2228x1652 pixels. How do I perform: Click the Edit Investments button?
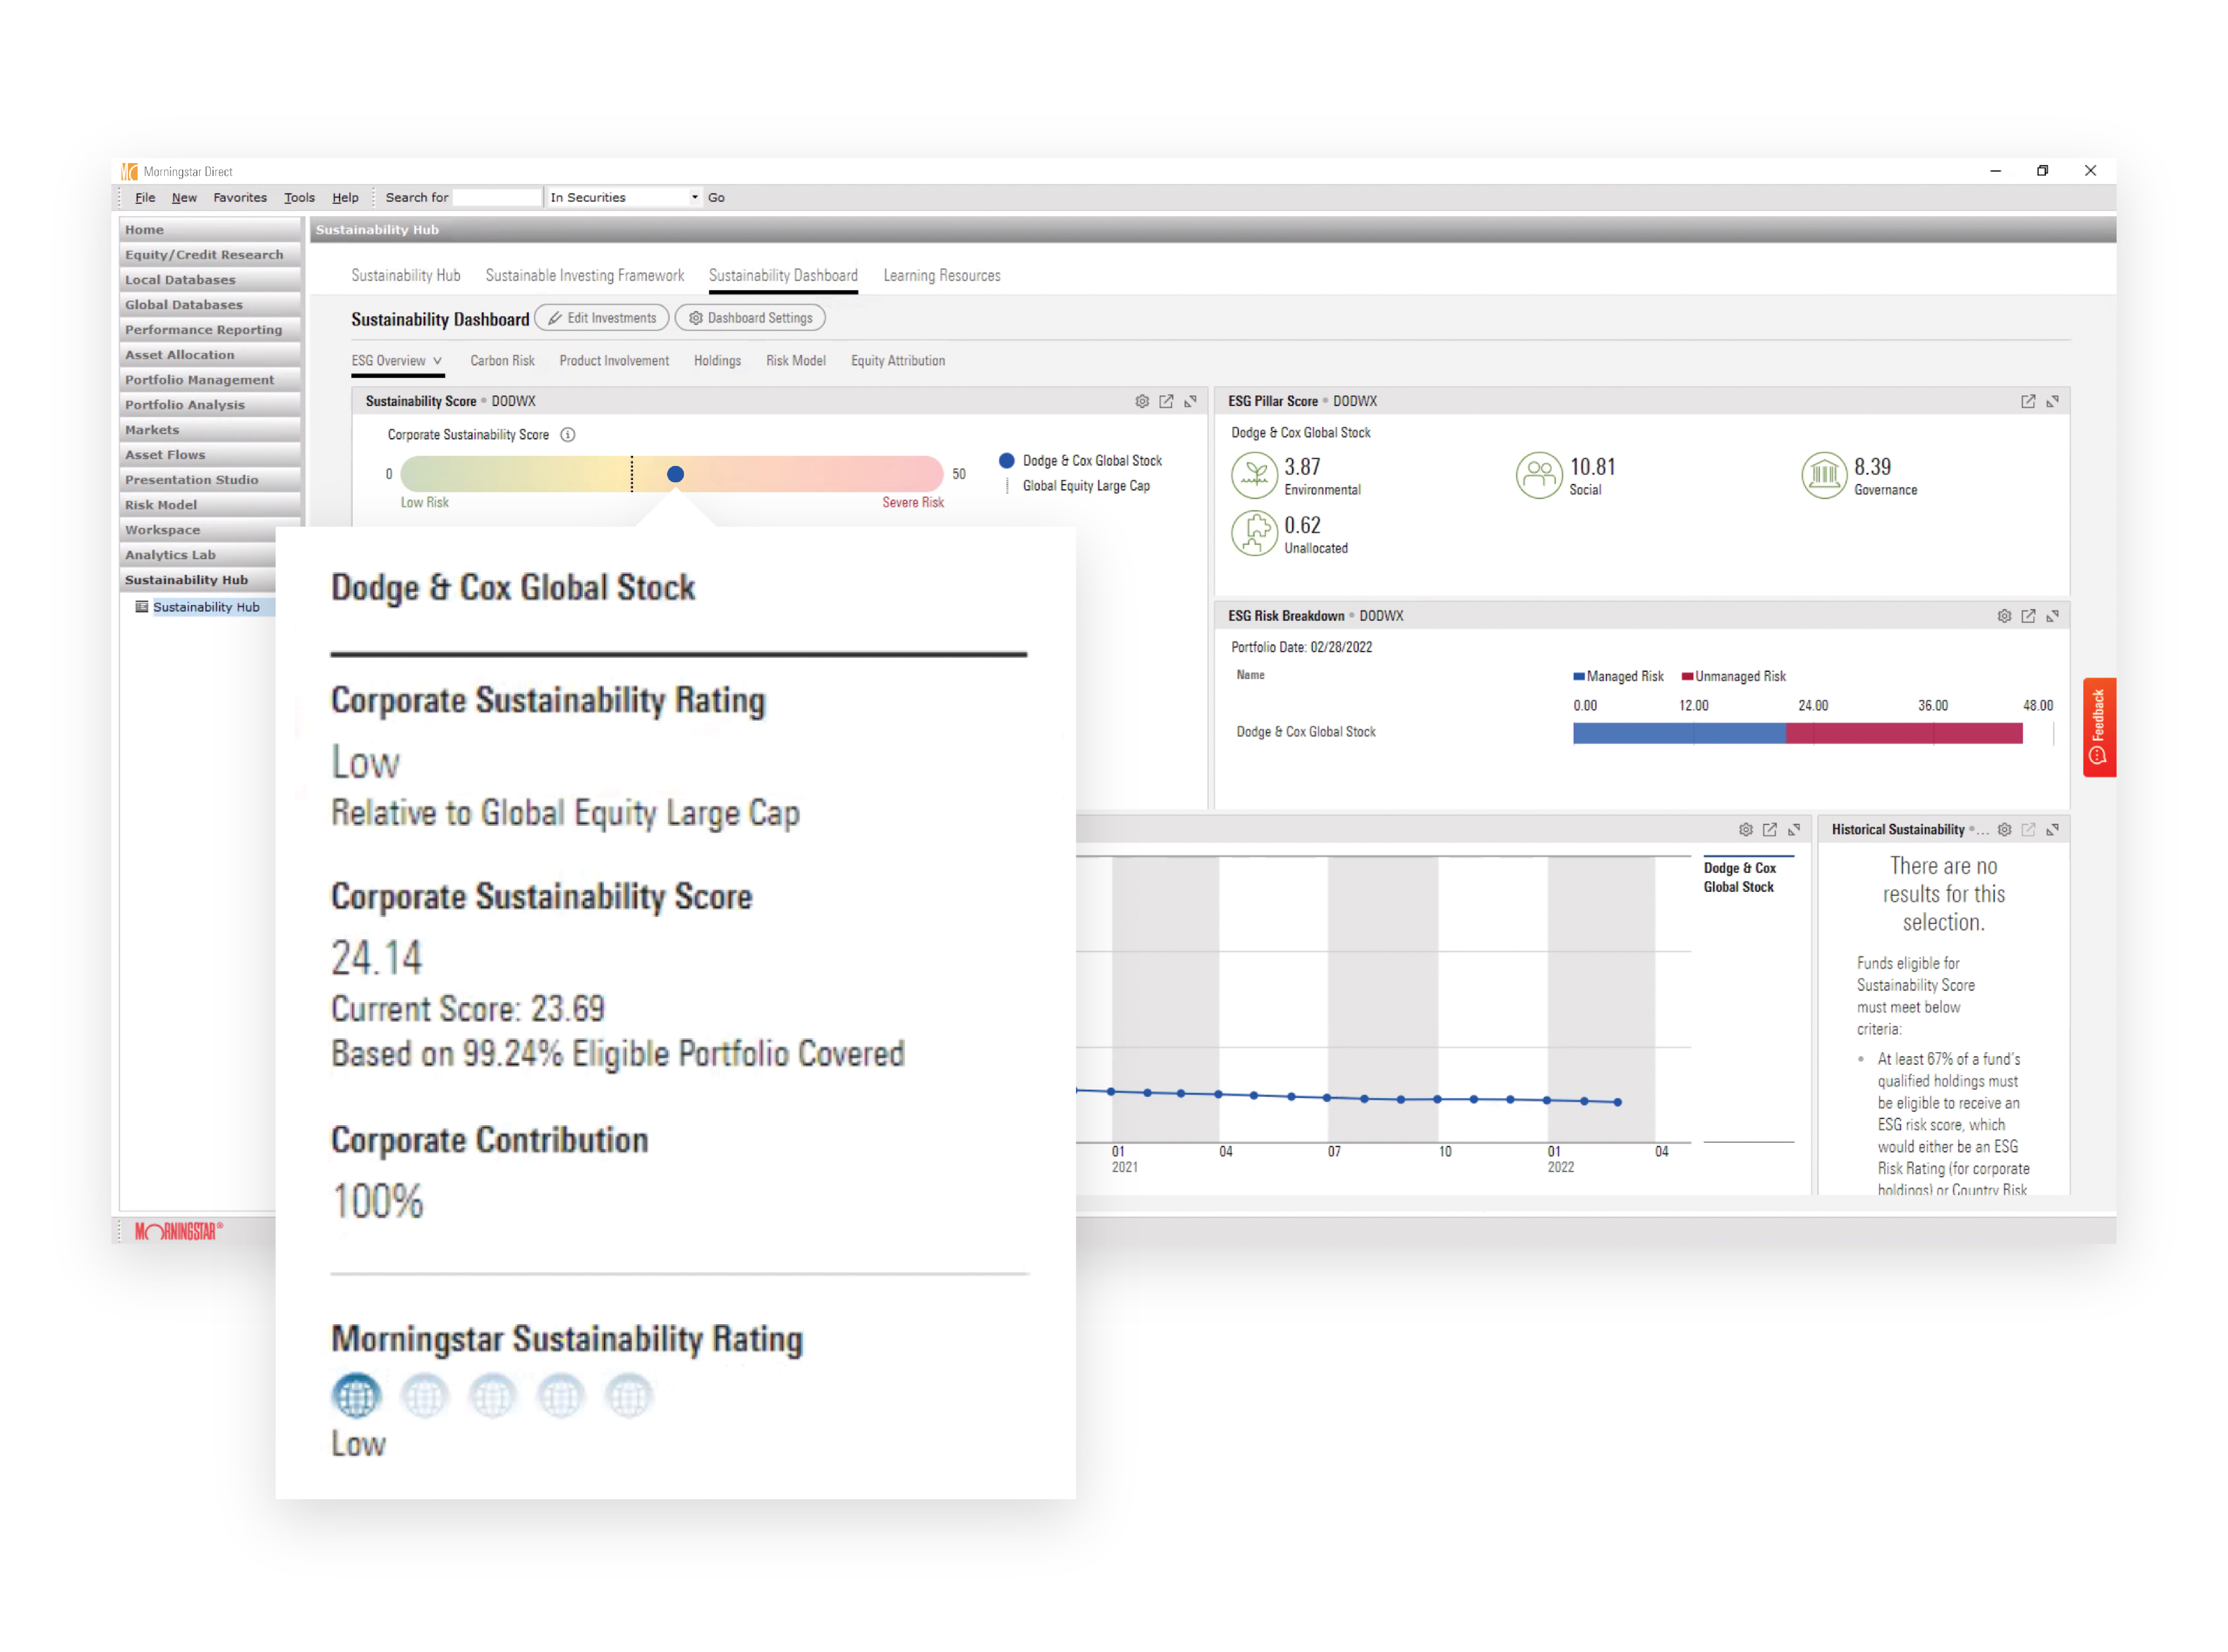602,318
